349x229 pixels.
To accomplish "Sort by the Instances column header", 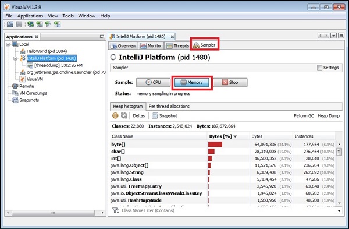I will click(314, 136).
